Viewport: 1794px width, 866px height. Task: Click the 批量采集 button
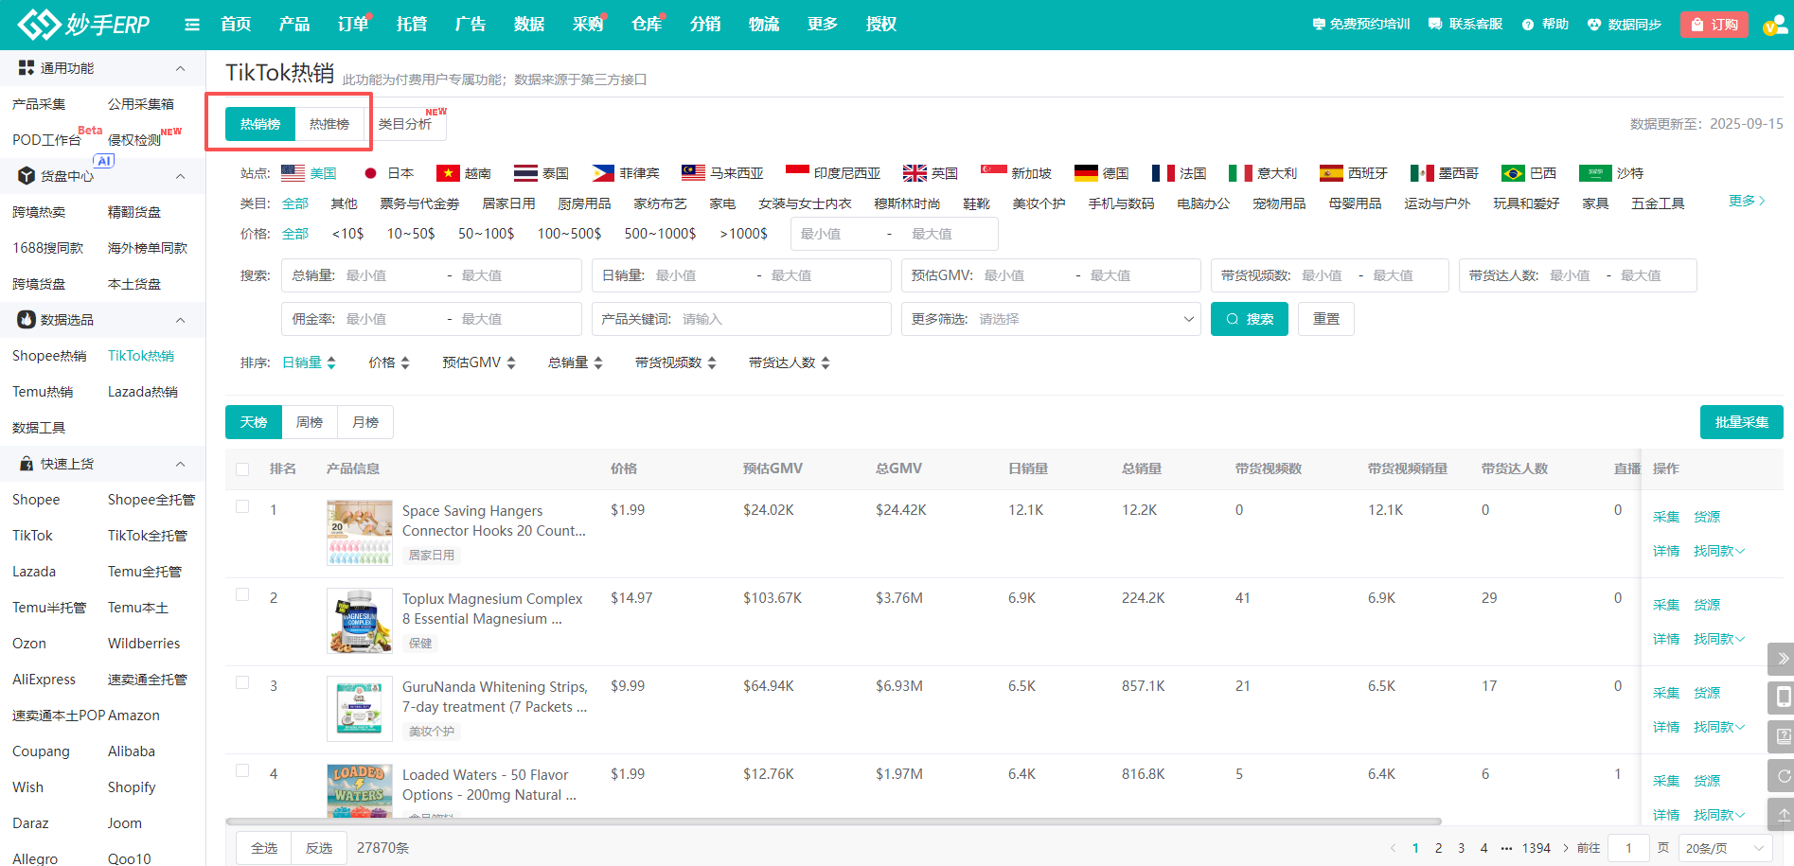click(1742, 422)
